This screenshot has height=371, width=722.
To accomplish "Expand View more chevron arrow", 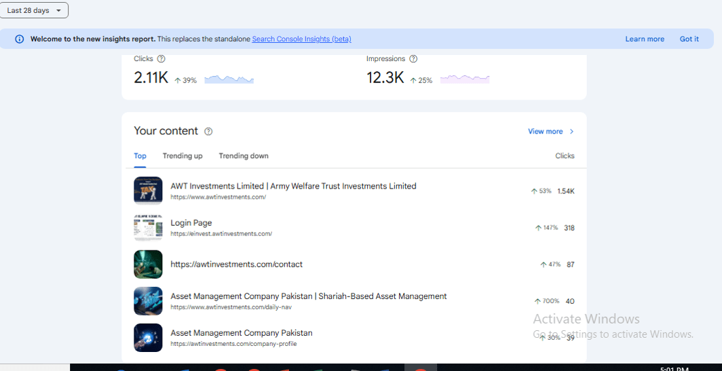I will click(x=571, y=132).
